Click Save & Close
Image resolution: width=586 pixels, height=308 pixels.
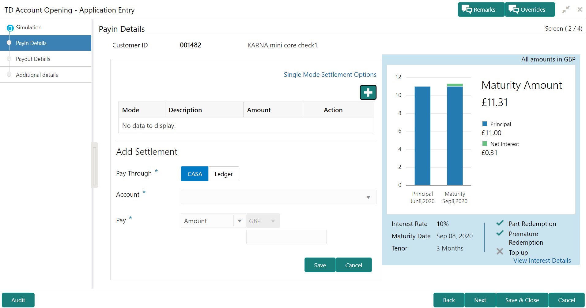tap(522, 300)
